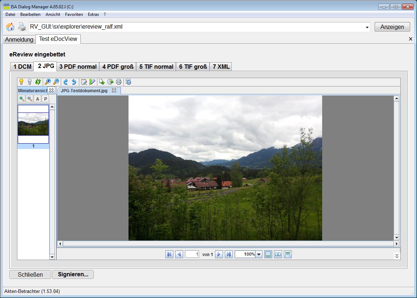Image resolution: width=417 pixels, height=298 pixels.
Task: Expand the collapsed panel chevron at bottom right
Action: click(x=397, y=256)
